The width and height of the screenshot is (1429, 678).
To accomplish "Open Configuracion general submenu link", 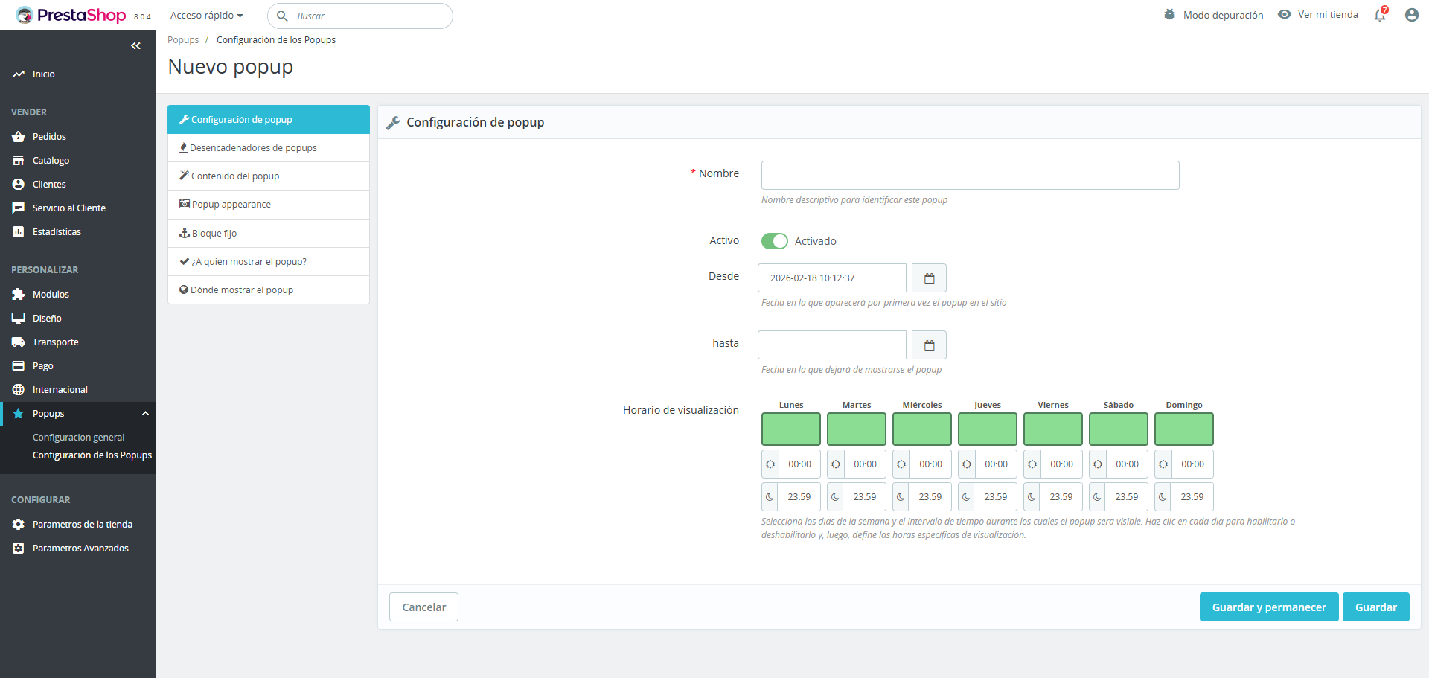I will pyautogui.click(x=79, y=438).
